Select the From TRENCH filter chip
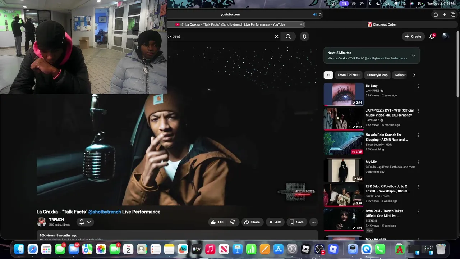Screen dimensions: 460x259 (x=349, y=75)
